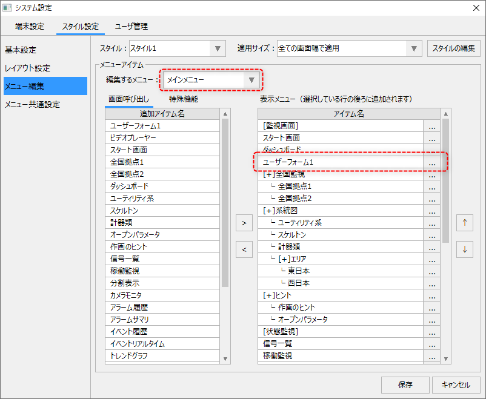Click the > button to add item
Screen dimensions: 486x399
[243, 223]
